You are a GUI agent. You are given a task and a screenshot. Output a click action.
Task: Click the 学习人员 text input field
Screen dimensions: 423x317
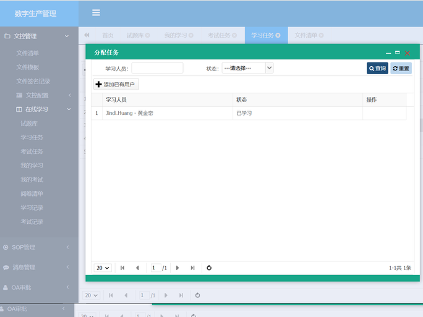pyautogui.click(x=157, y=68)
